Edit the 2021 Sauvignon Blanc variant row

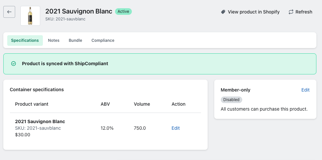pyautogui.click(x=176, y=128)
